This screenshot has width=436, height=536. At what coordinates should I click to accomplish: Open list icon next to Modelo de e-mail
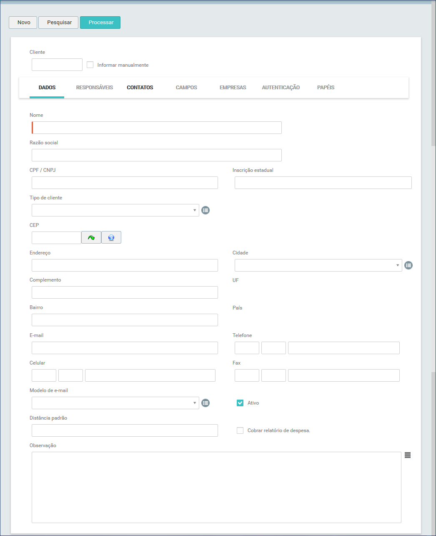coord(205,403)
